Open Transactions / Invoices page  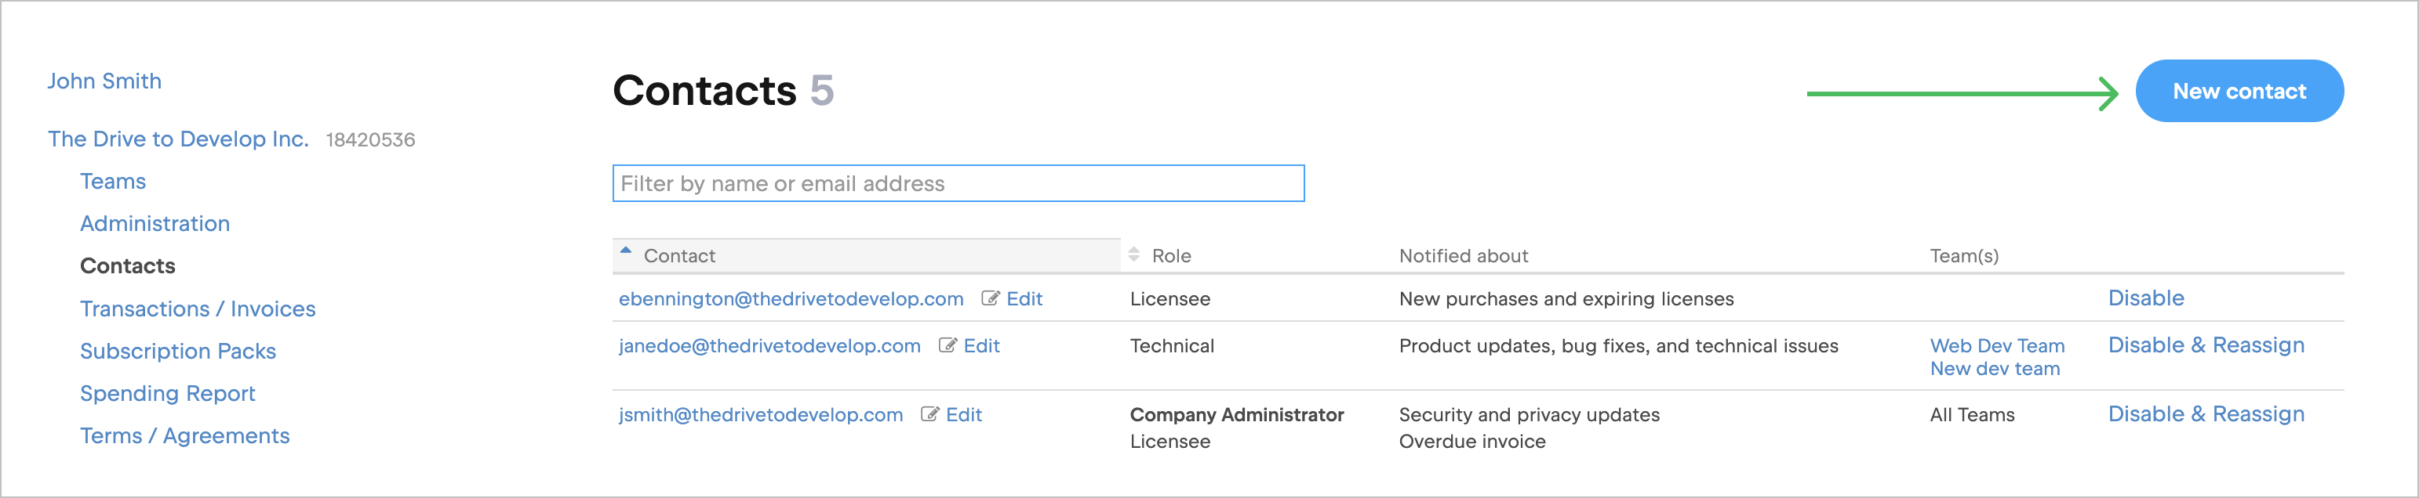click(x=197, y=309)
